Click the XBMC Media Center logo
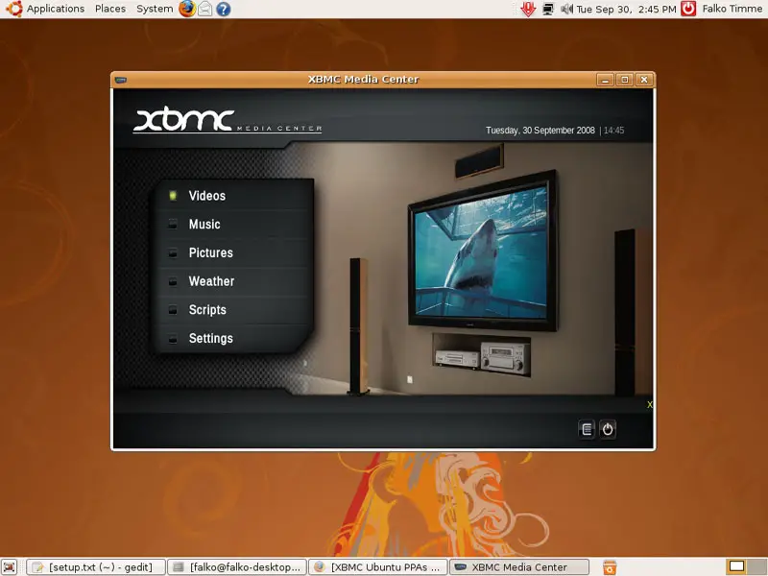 (228, 119)
